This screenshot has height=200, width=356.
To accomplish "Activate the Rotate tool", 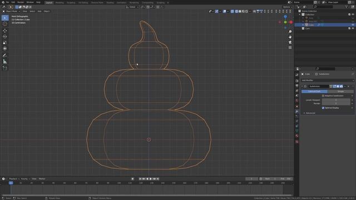I will (5, 37).
